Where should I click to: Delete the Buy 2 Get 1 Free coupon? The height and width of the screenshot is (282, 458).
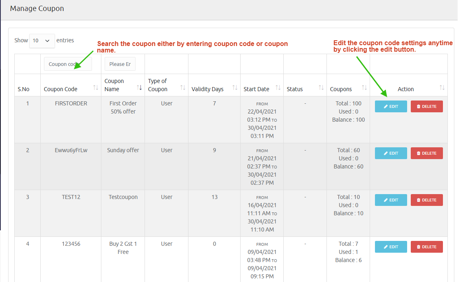pos(427,247)
